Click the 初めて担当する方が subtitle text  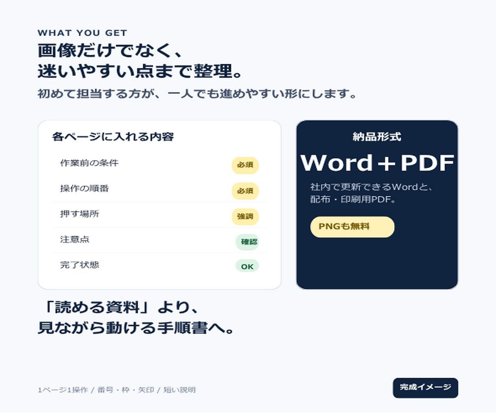click(x=198, y=94)
